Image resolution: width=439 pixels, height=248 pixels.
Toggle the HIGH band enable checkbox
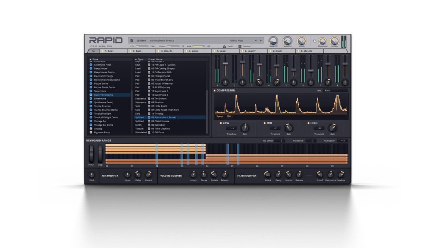click(x=308, y=123)
